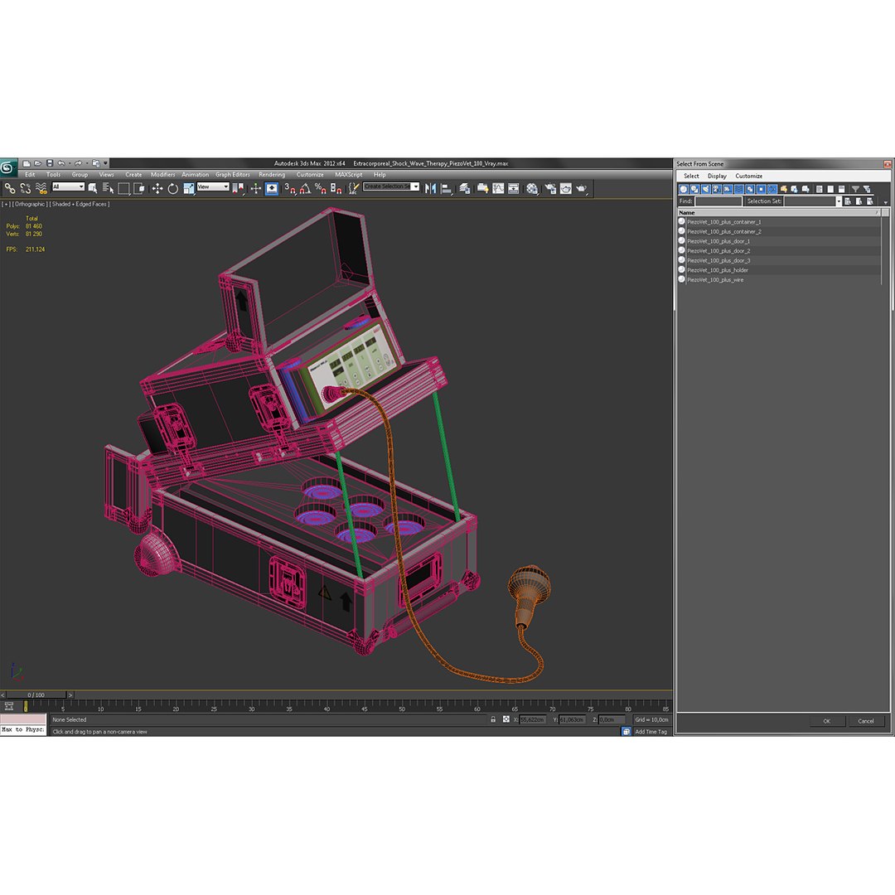
Task: Activate the Select and Move tool
Action: click(157, 188)
